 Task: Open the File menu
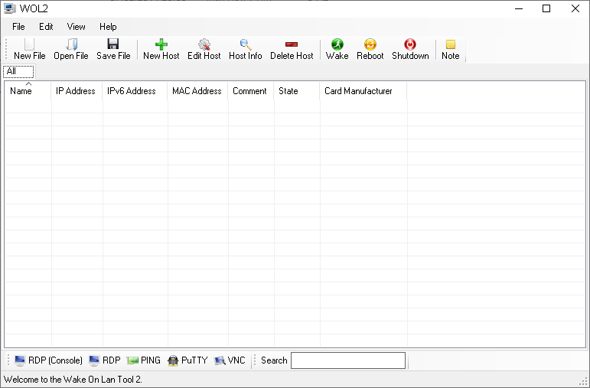(18, 27)
